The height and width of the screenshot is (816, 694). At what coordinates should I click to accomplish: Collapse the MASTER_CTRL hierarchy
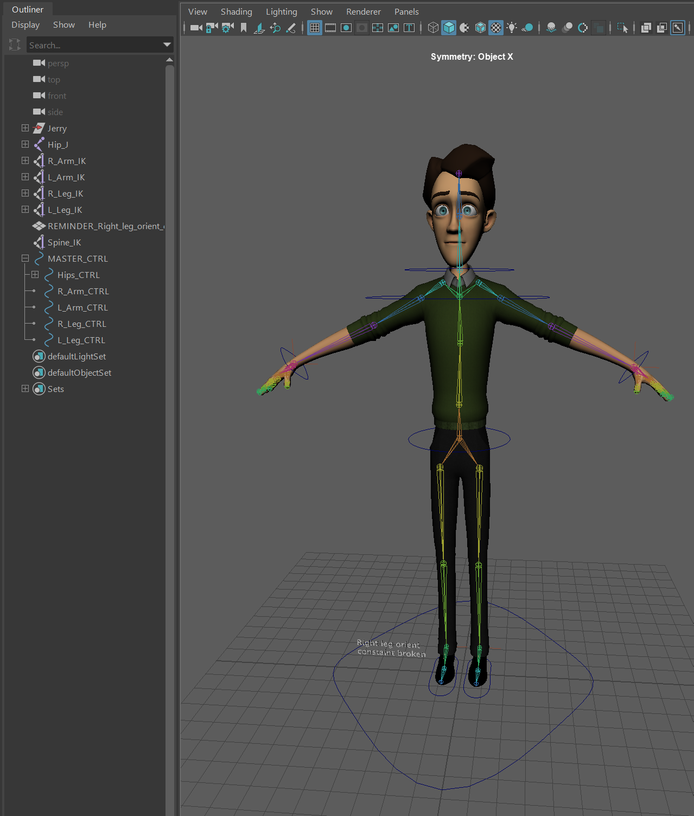(x=25, y=258)
